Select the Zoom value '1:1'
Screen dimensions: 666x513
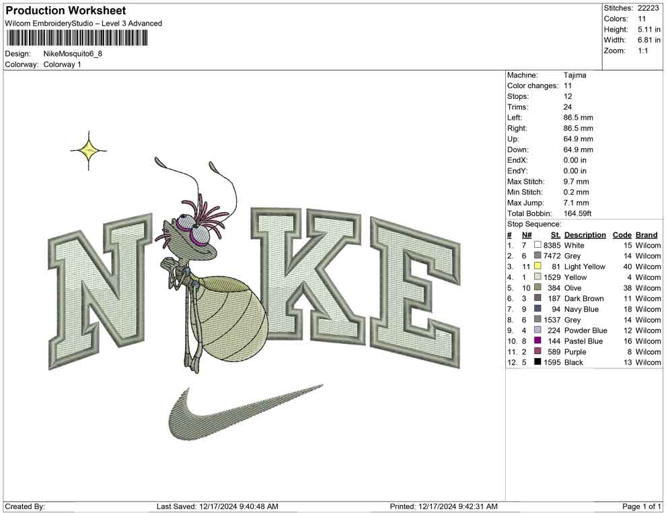(x=643, y=50)
